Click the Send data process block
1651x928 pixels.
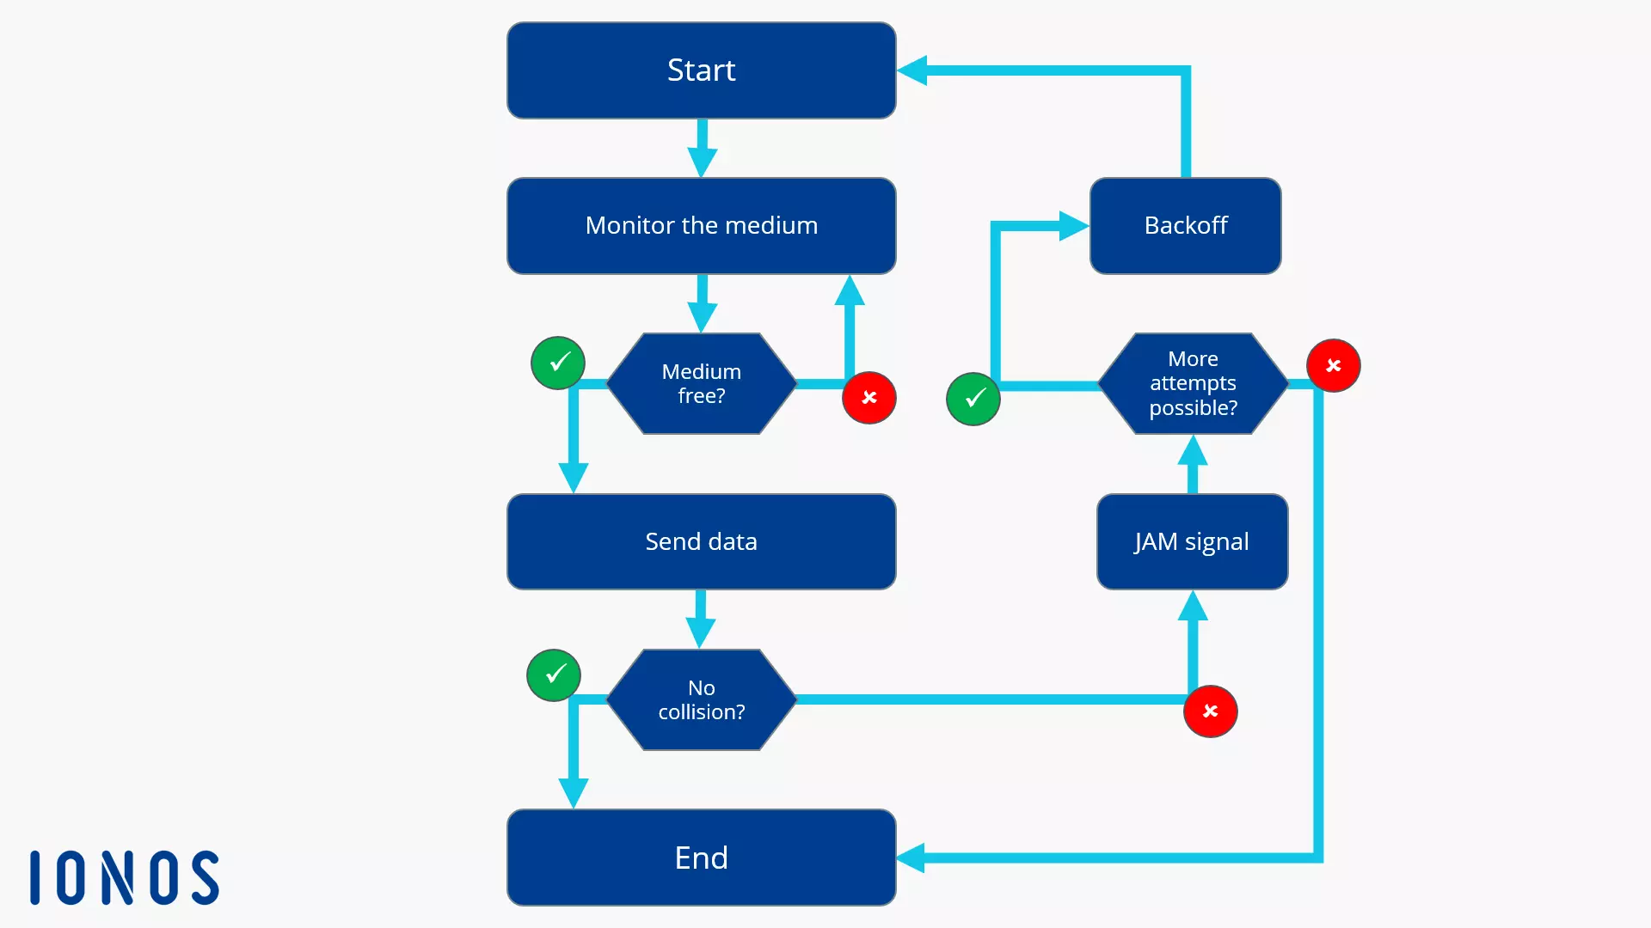coord(701,540)
